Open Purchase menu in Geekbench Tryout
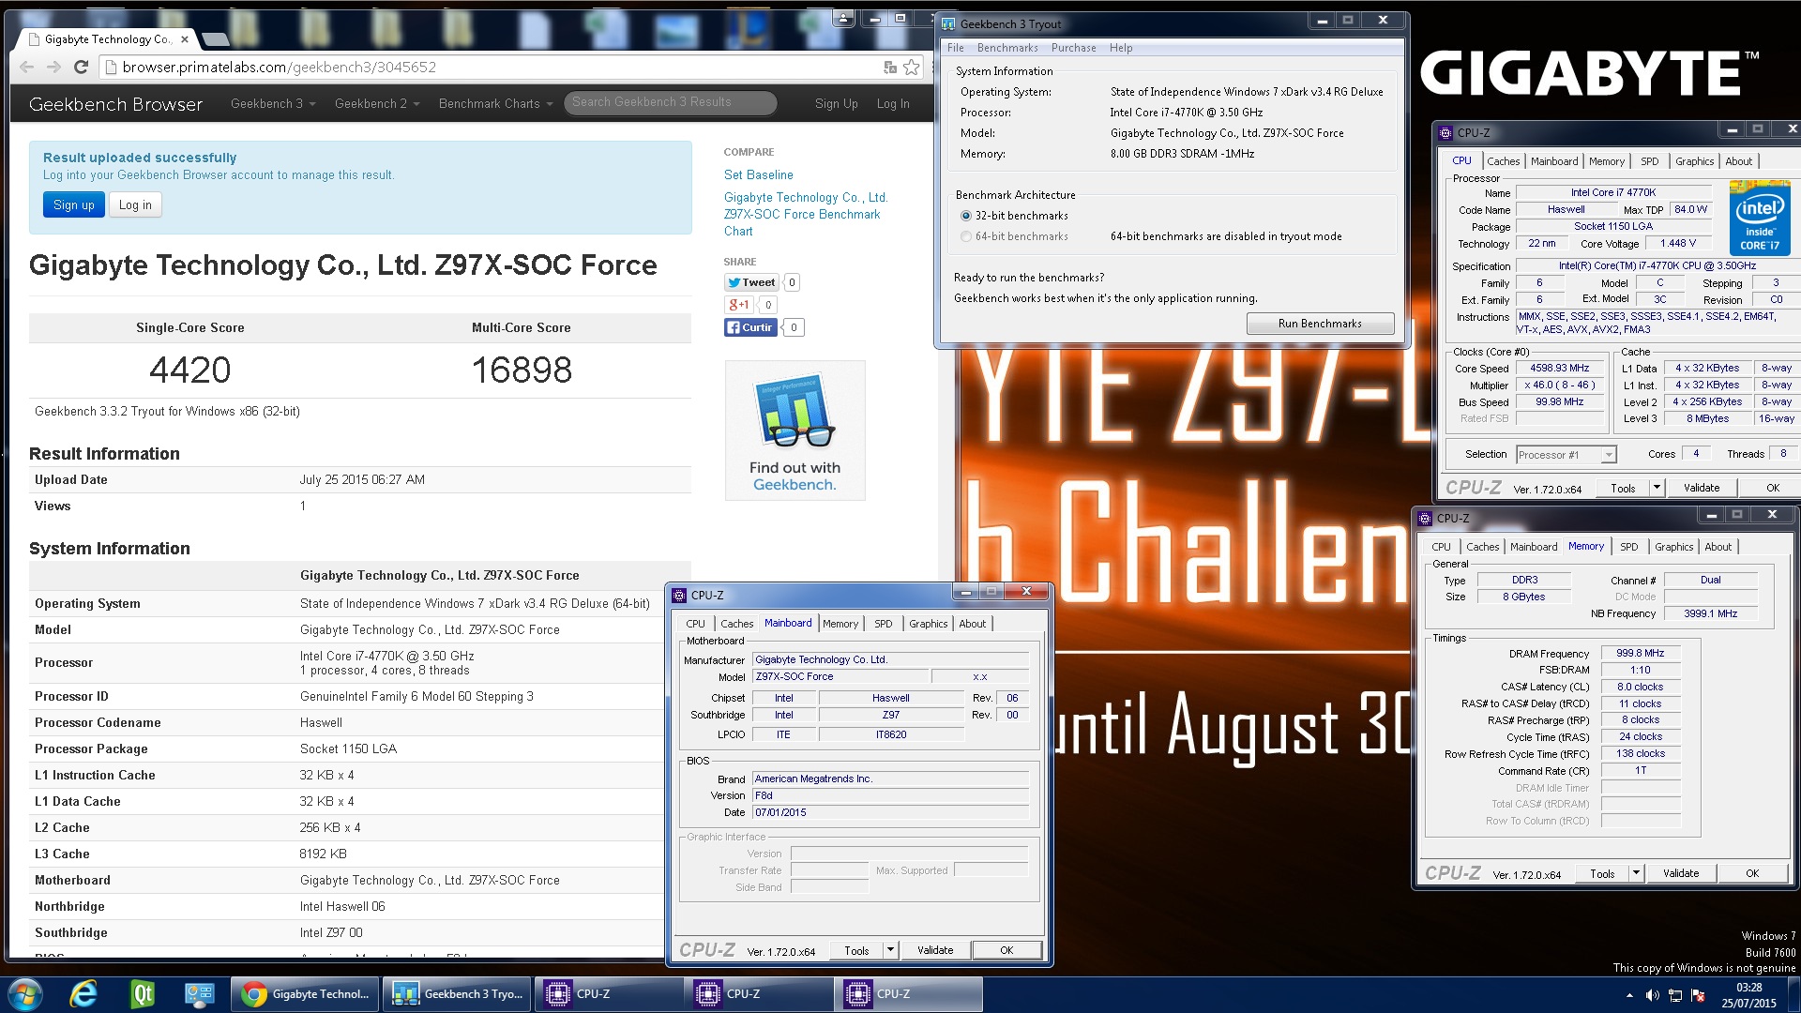The width and height of the screenshot is (1801, 1013). click(1073, 48)
